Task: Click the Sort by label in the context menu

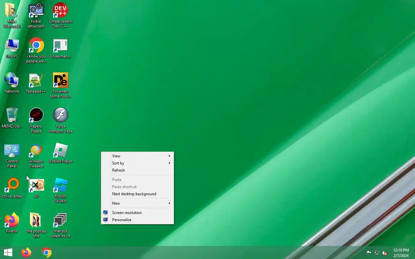Action: click(x=118, y=163)
